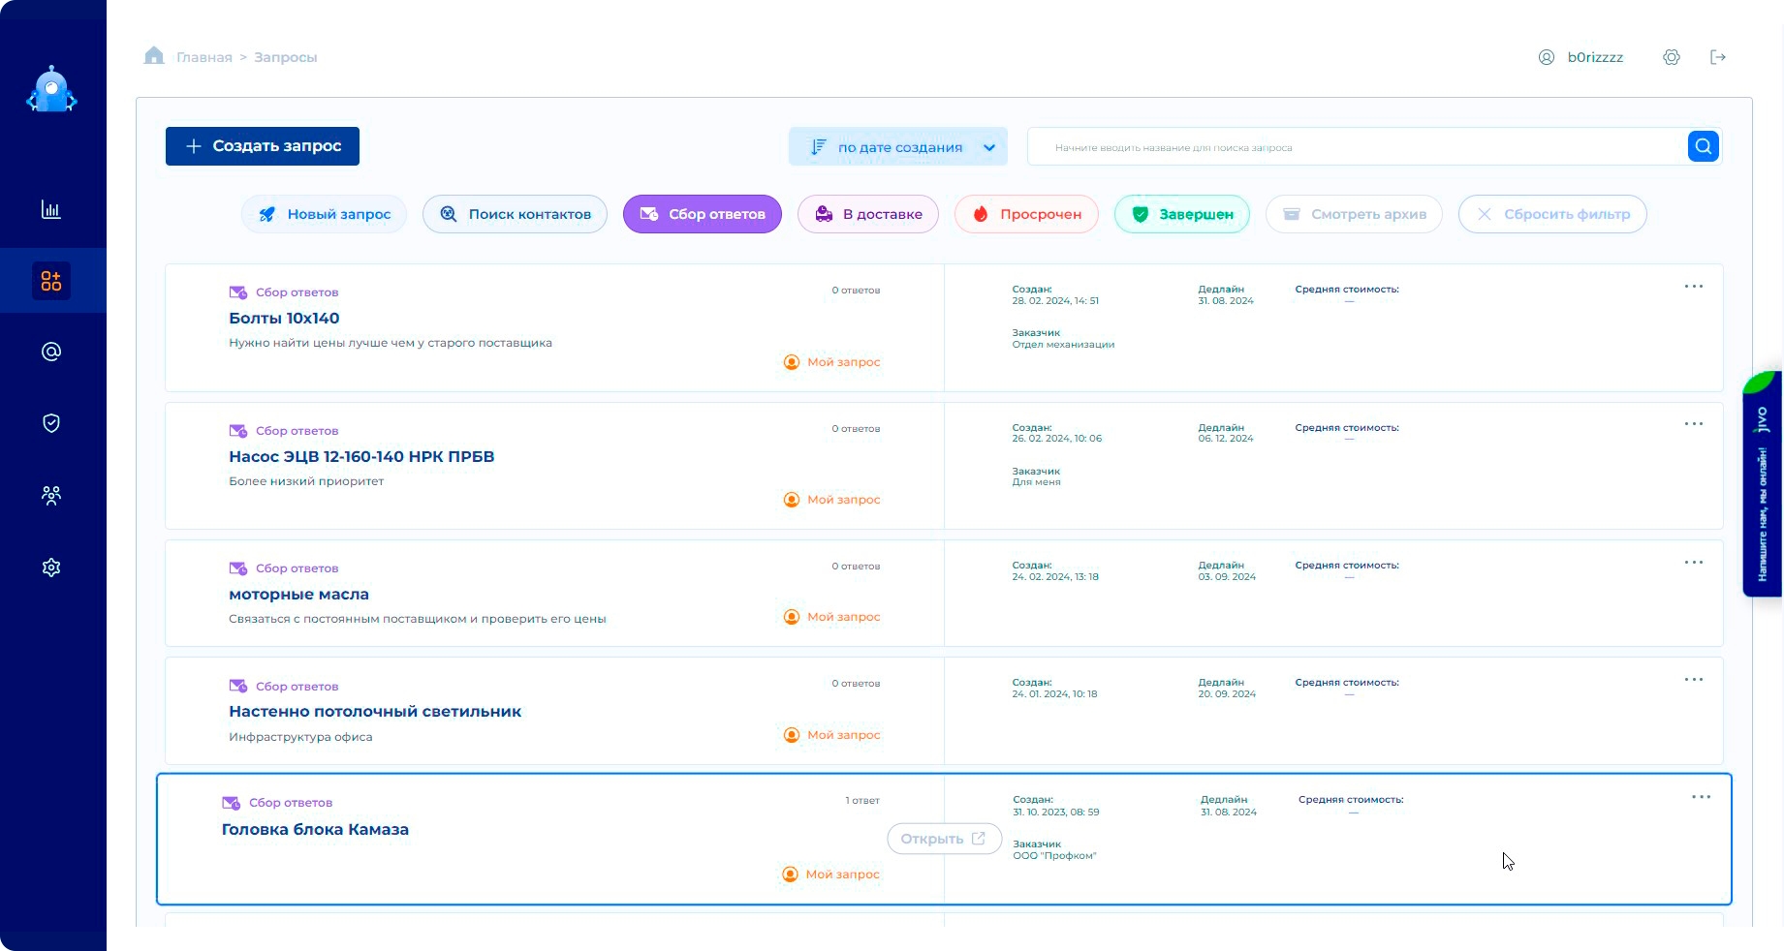Open the shield check sidebar icon

(x=51, y=423)
